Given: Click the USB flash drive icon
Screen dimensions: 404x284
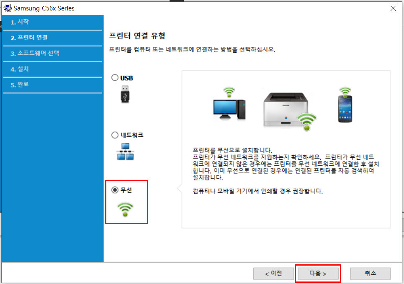Looking at the screenshot, I should coord(125,94).
